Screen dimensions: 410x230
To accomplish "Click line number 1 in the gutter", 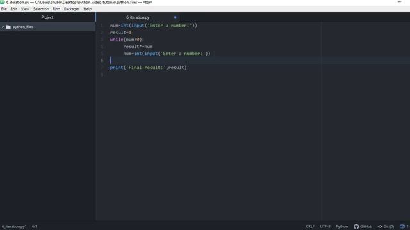I will pos(102,26).
